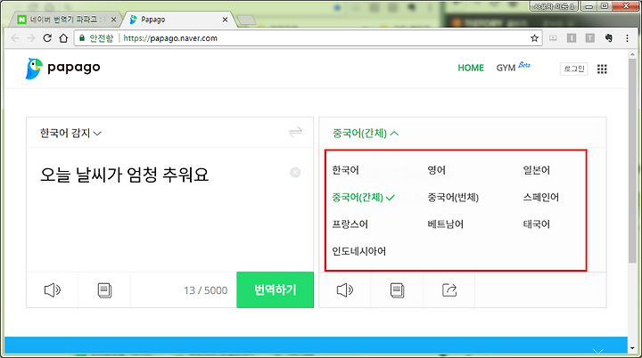
Task: Select 스페인어 as target language
Action: 541,197
